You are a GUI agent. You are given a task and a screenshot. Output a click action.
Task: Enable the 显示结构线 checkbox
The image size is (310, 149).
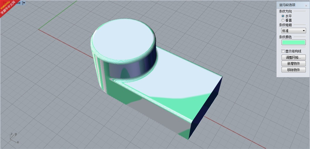[283, 51]
